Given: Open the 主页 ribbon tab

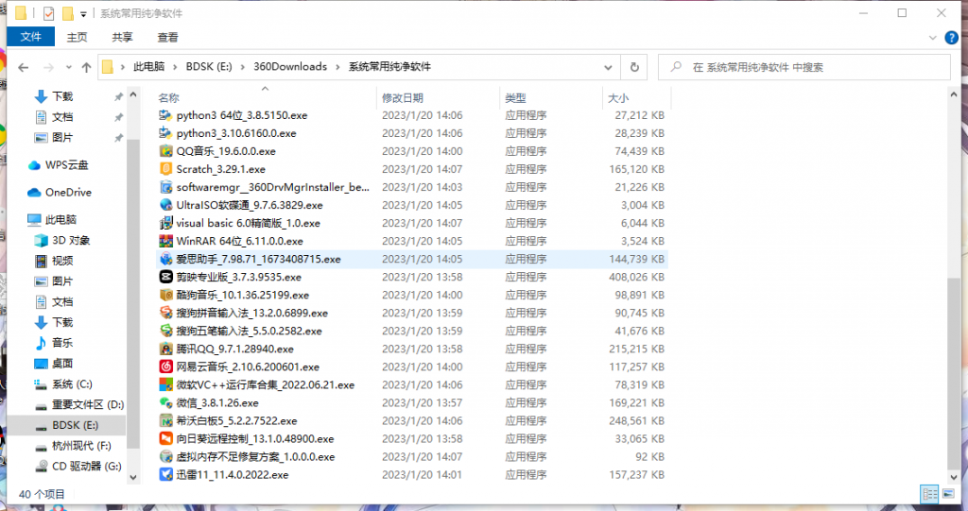Looking at the screenshot, I should point(78,37).
